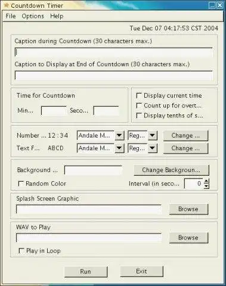Screen dimensions: 226x286
Task: Click the WAV to Play path field
Action: (x=89, y=238)
